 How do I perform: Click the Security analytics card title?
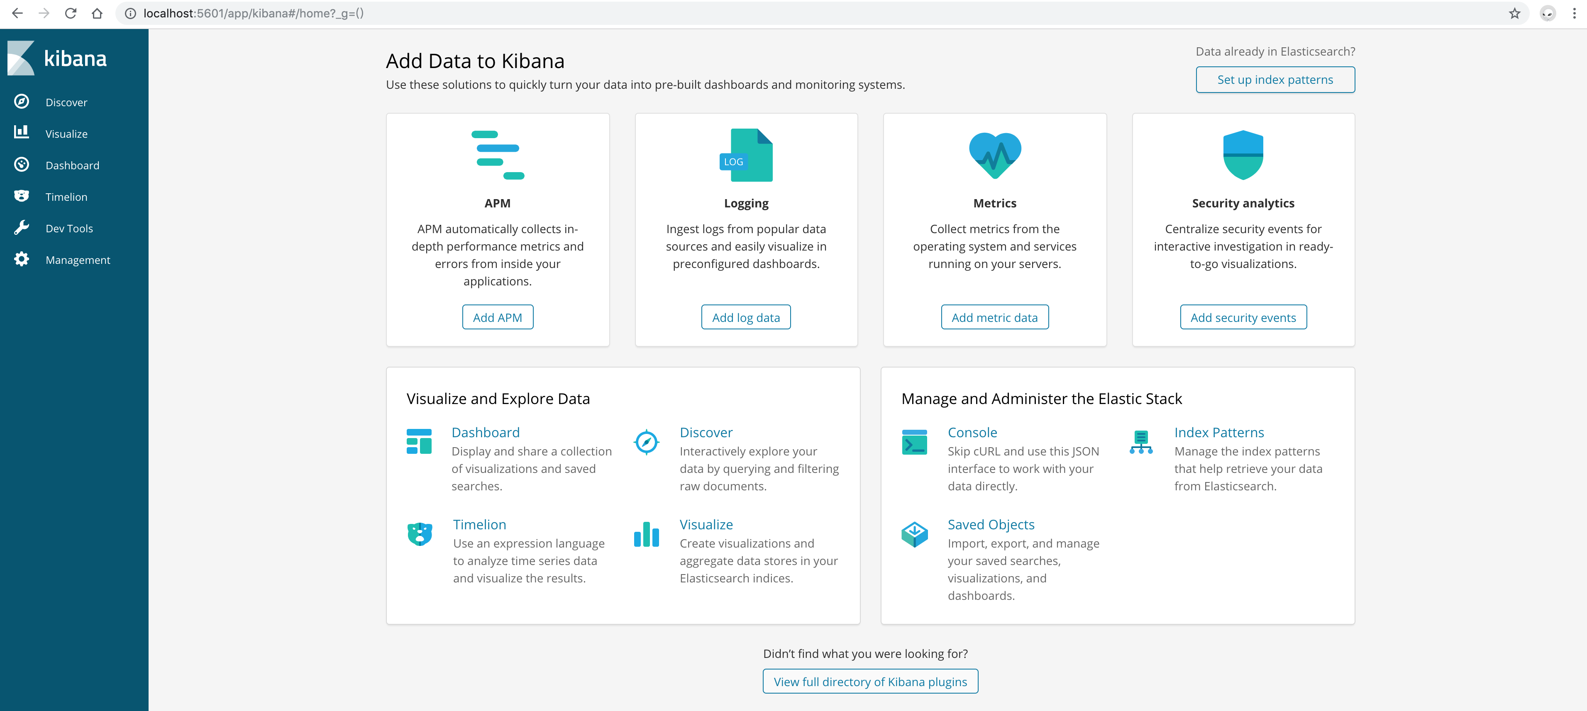1243,203
